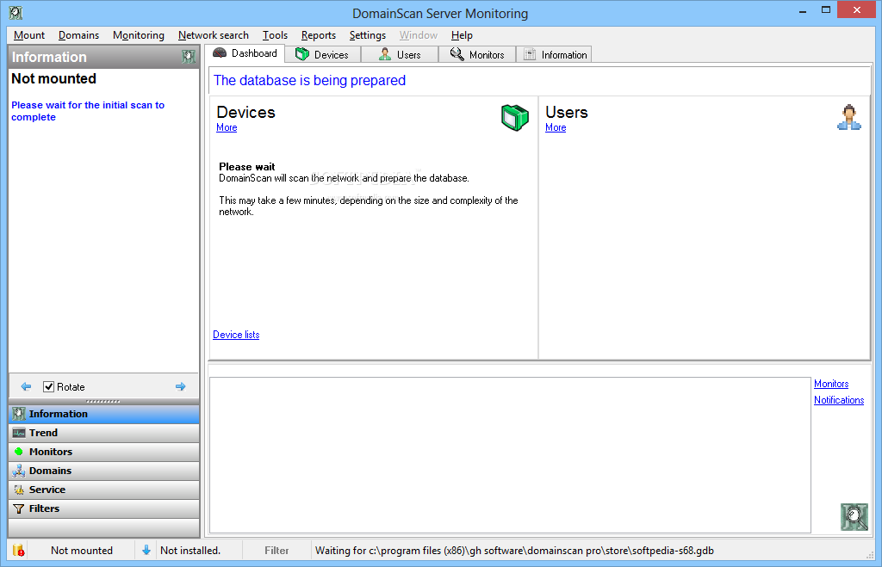Click the Users person icon on dashboard
The image size is (882, 567).
(x=848, y=118)
